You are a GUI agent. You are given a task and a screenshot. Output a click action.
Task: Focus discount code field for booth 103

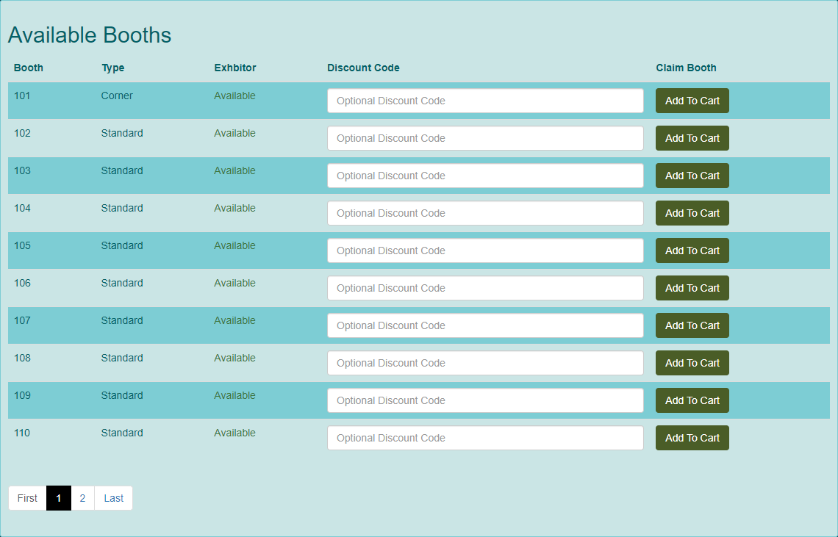point(485,176)
